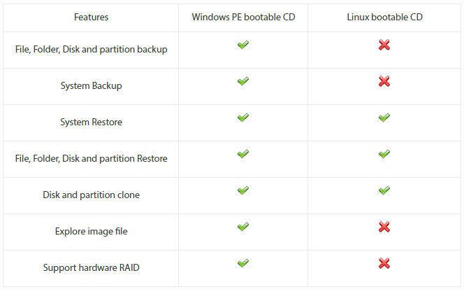
Task: Click the Windows PE checkmark for System Restore
Action: pos(243,118)
